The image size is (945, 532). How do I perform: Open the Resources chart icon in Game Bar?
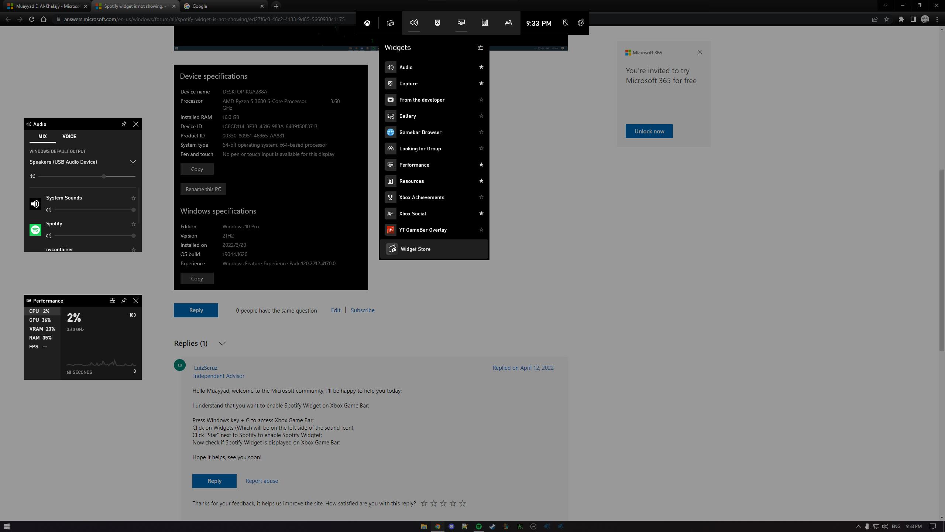point(485,23)
